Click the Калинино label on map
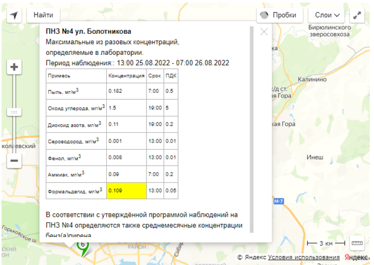The width and height of the screenshot is (374, 265). pyautogui.click(x=311, y=78)
